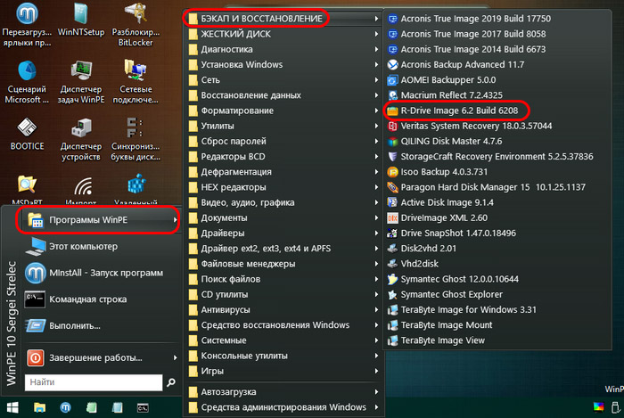This screenshot has height=418, width=624.
Task: Open Программы WinPE start menu item
Action: [x=101, y=220]
